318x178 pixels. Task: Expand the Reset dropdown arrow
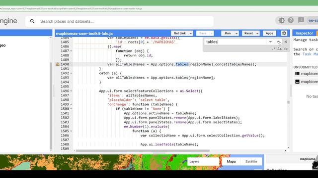pyautogui.click(x=257, y=34)
